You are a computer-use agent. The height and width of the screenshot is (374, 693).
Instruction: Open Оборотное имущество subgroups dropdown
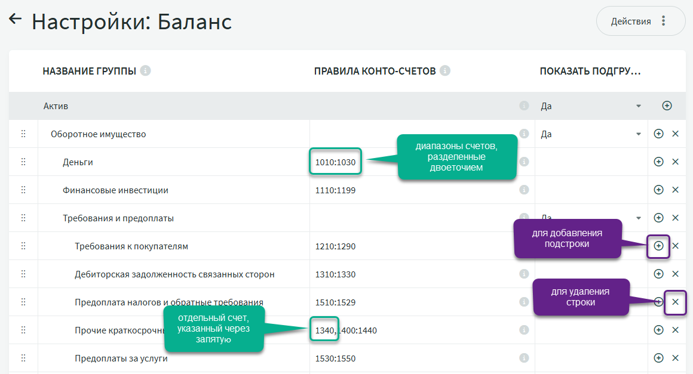pos(638,134)
